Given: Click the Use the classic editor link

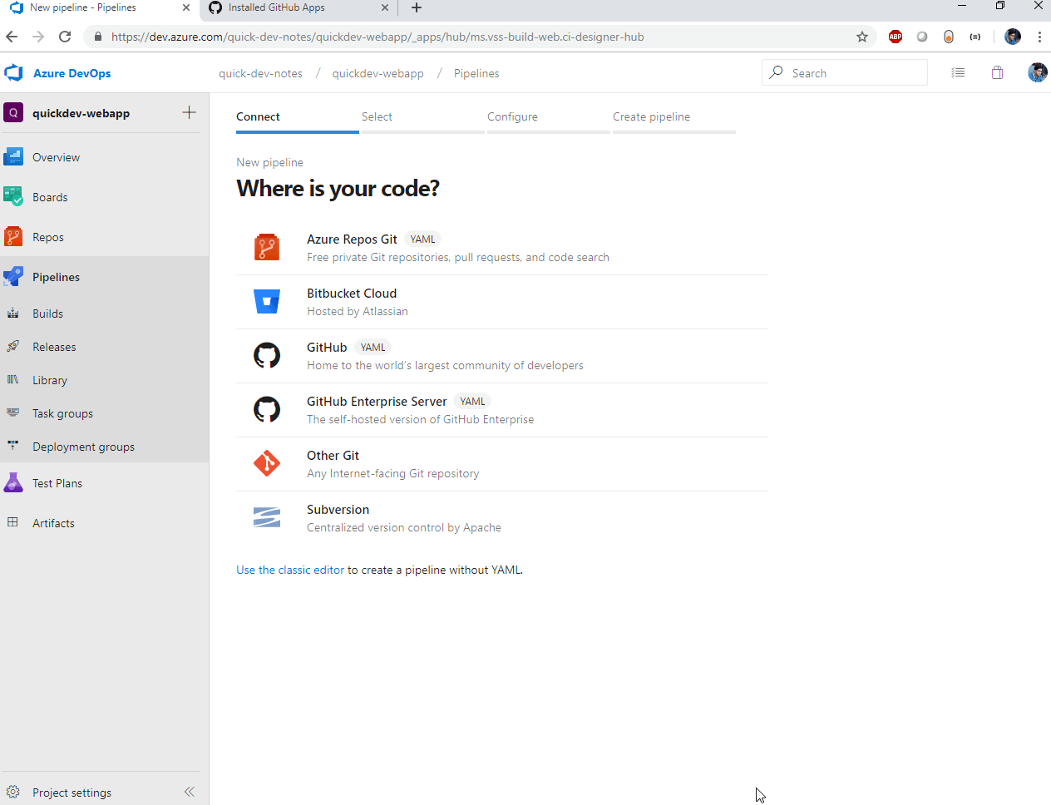Looking at the screenshot, I should [290, 570].
